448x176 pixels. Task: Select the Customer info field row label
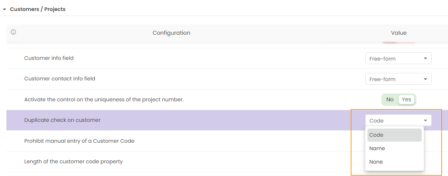pyautogui.click(x=49, y=58)
